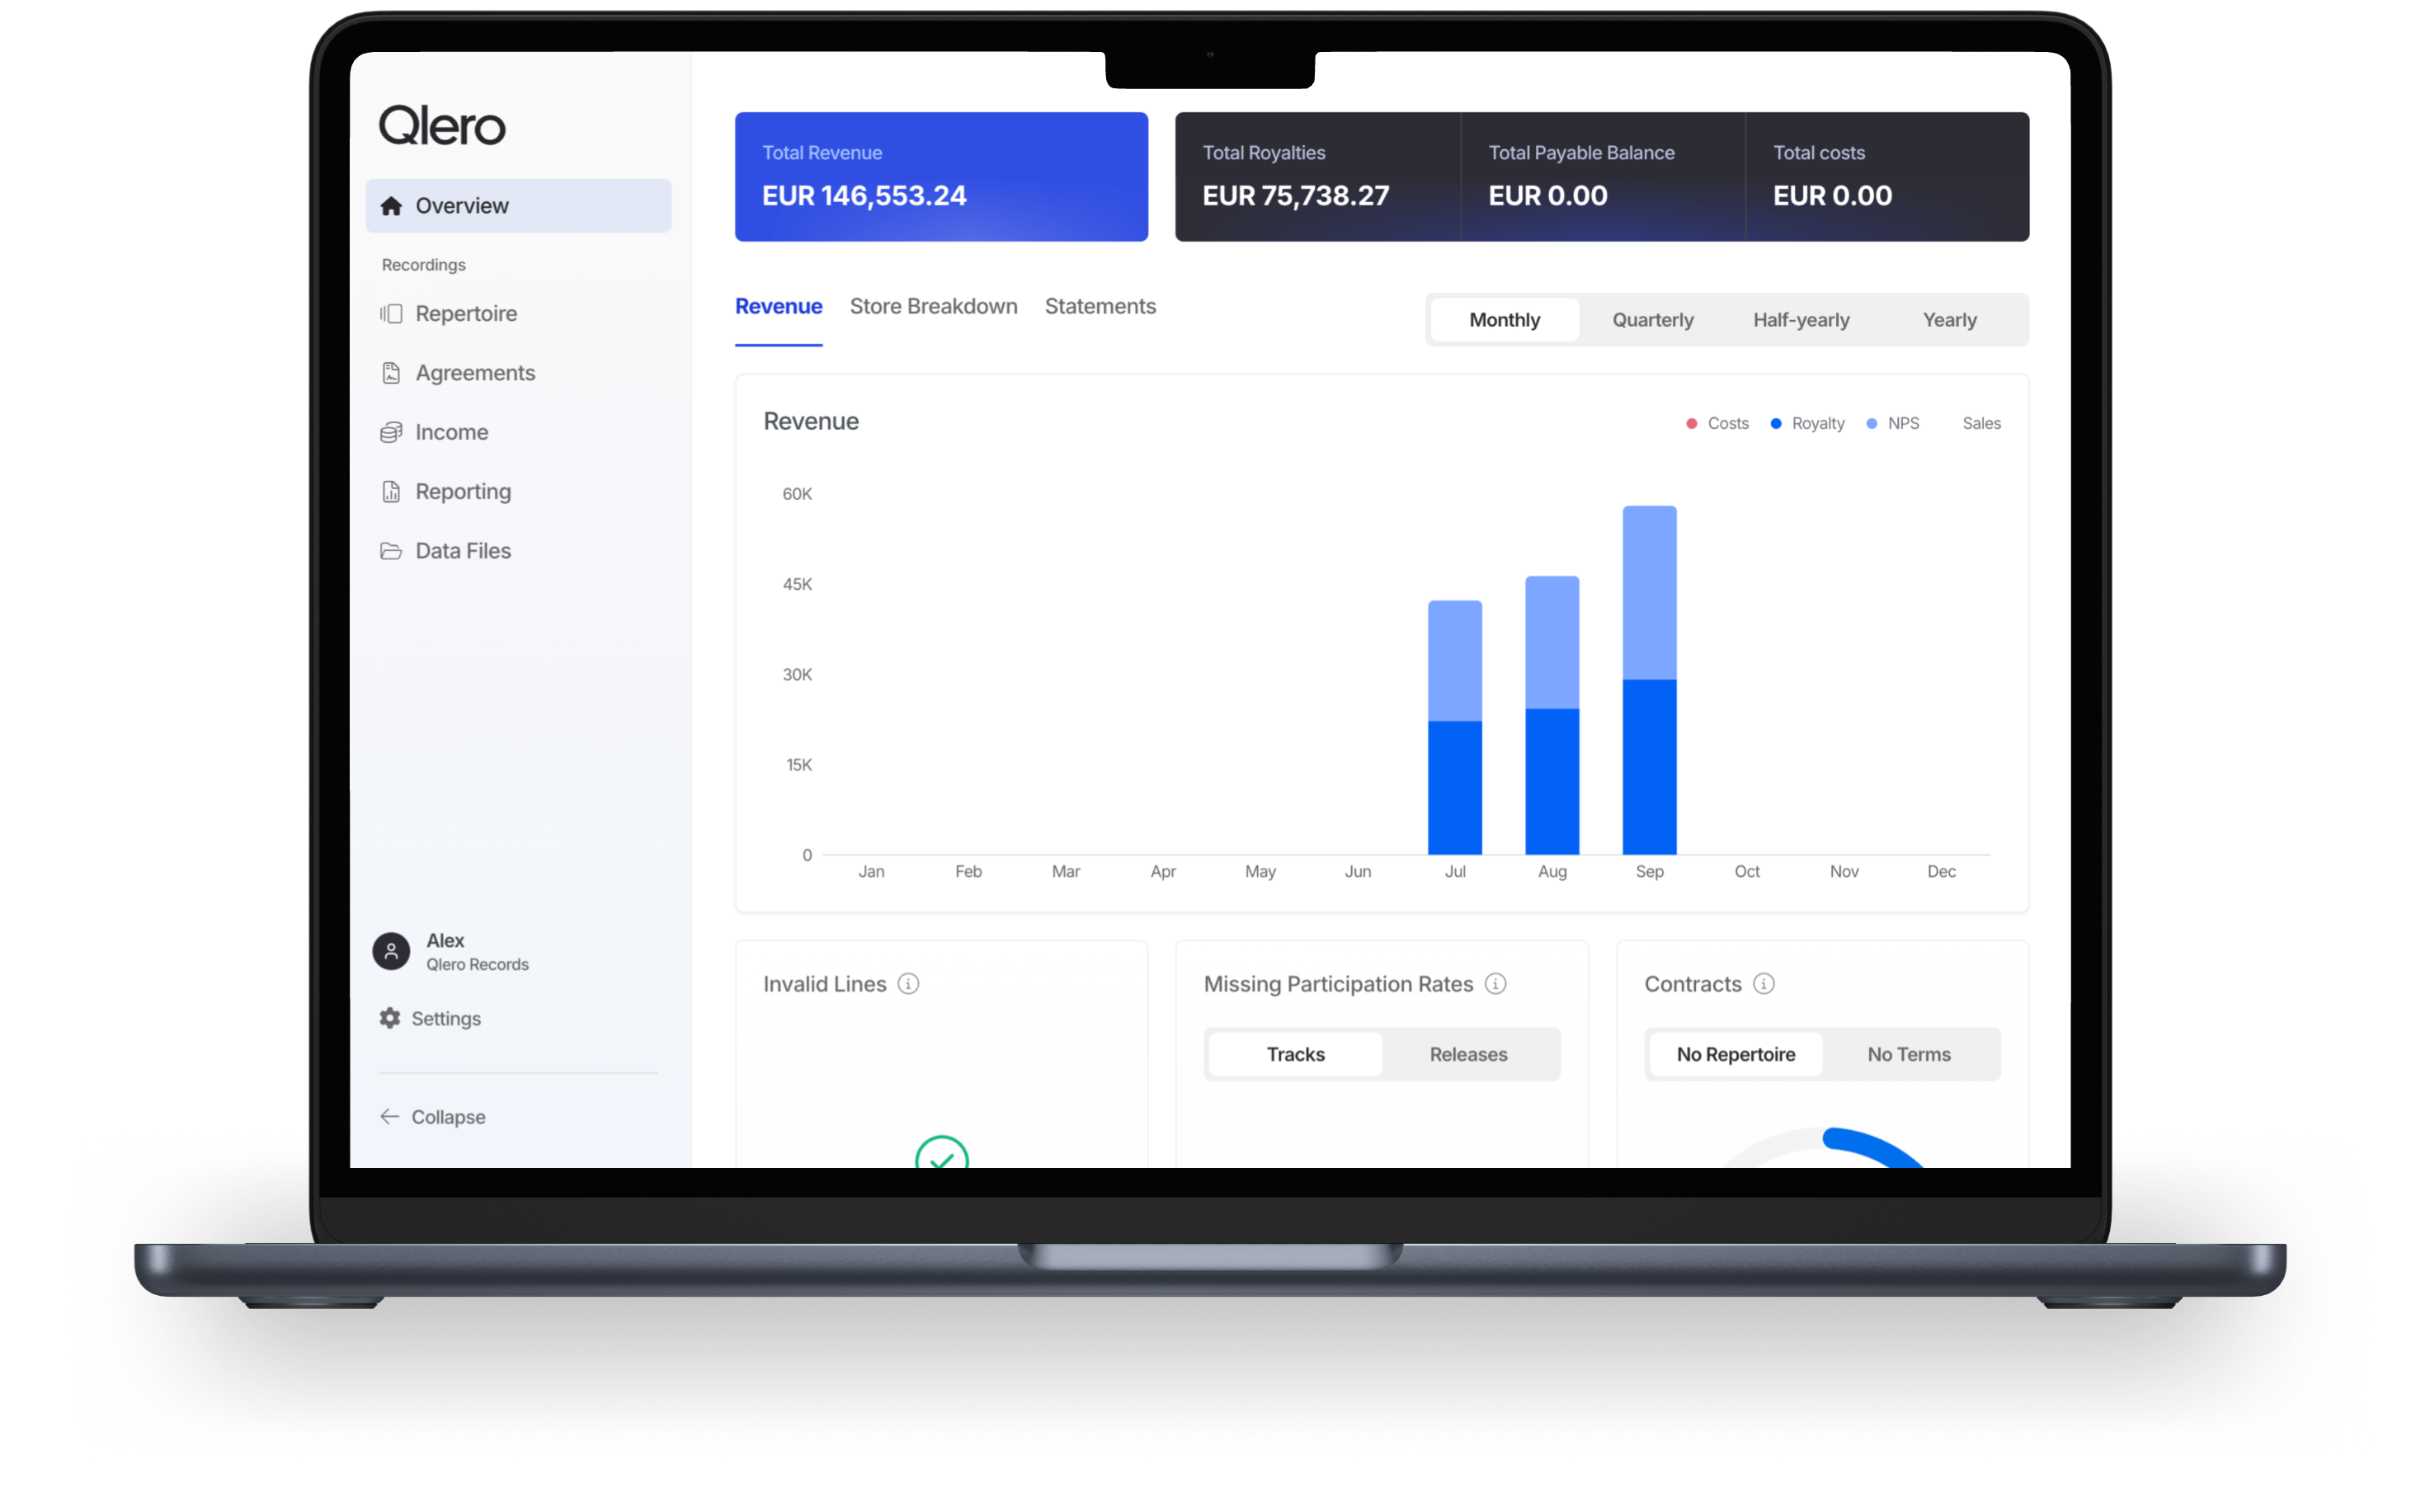
Task: Click the Agreements document icon
Action: (391, 373)
